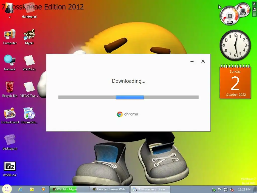
Task: Click the smiley Start button
Action: pyautogui.click(x=7, y=189)
